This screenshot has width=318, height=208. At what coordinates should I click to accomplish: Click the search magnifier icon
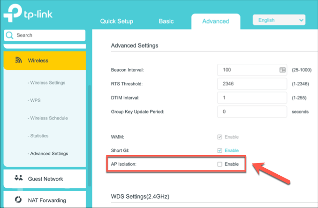[10, 35]
